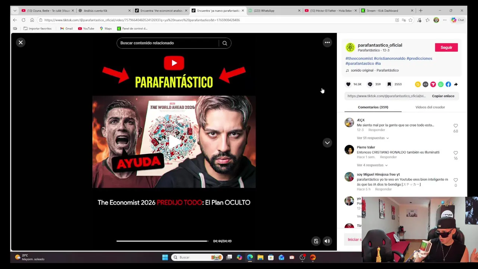Reply to soy Miguel Hinojosa's comment
The image size is (478, 269).
pos(383,189)
